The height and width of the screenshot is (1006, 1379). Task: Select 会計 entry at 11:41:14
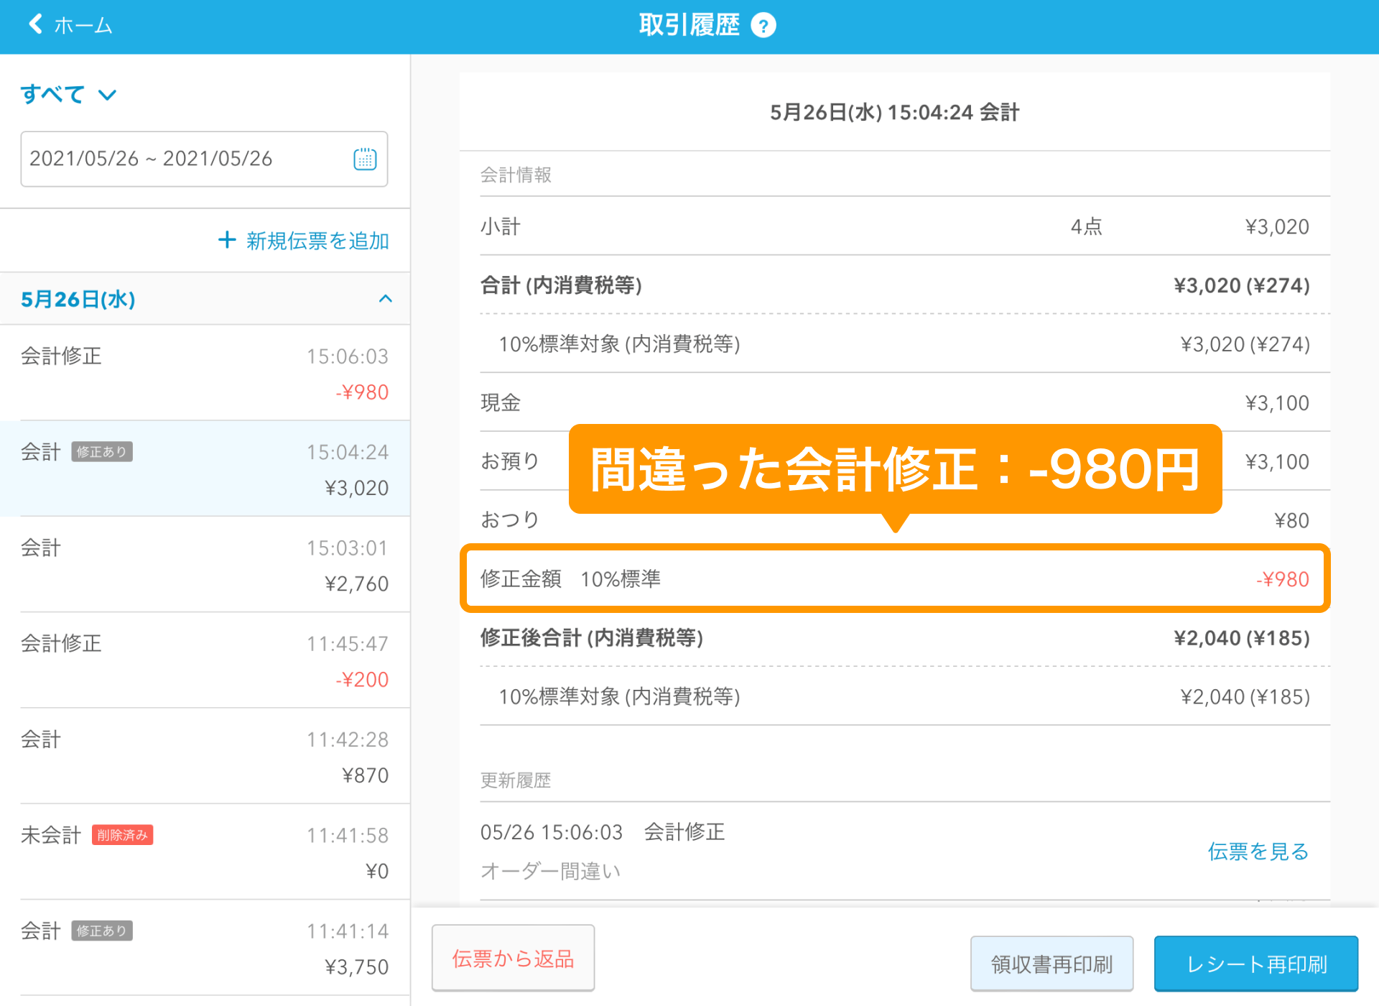point(205,948)
